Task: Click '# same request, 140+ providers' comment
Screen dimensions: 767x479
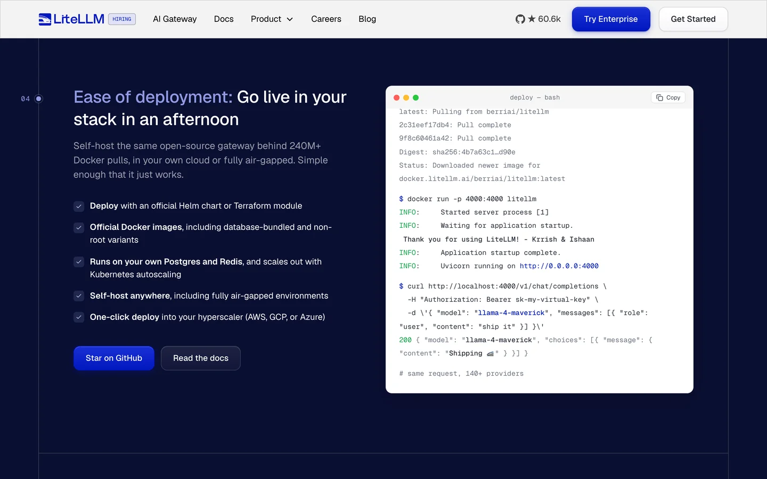Action: (461, 374)
